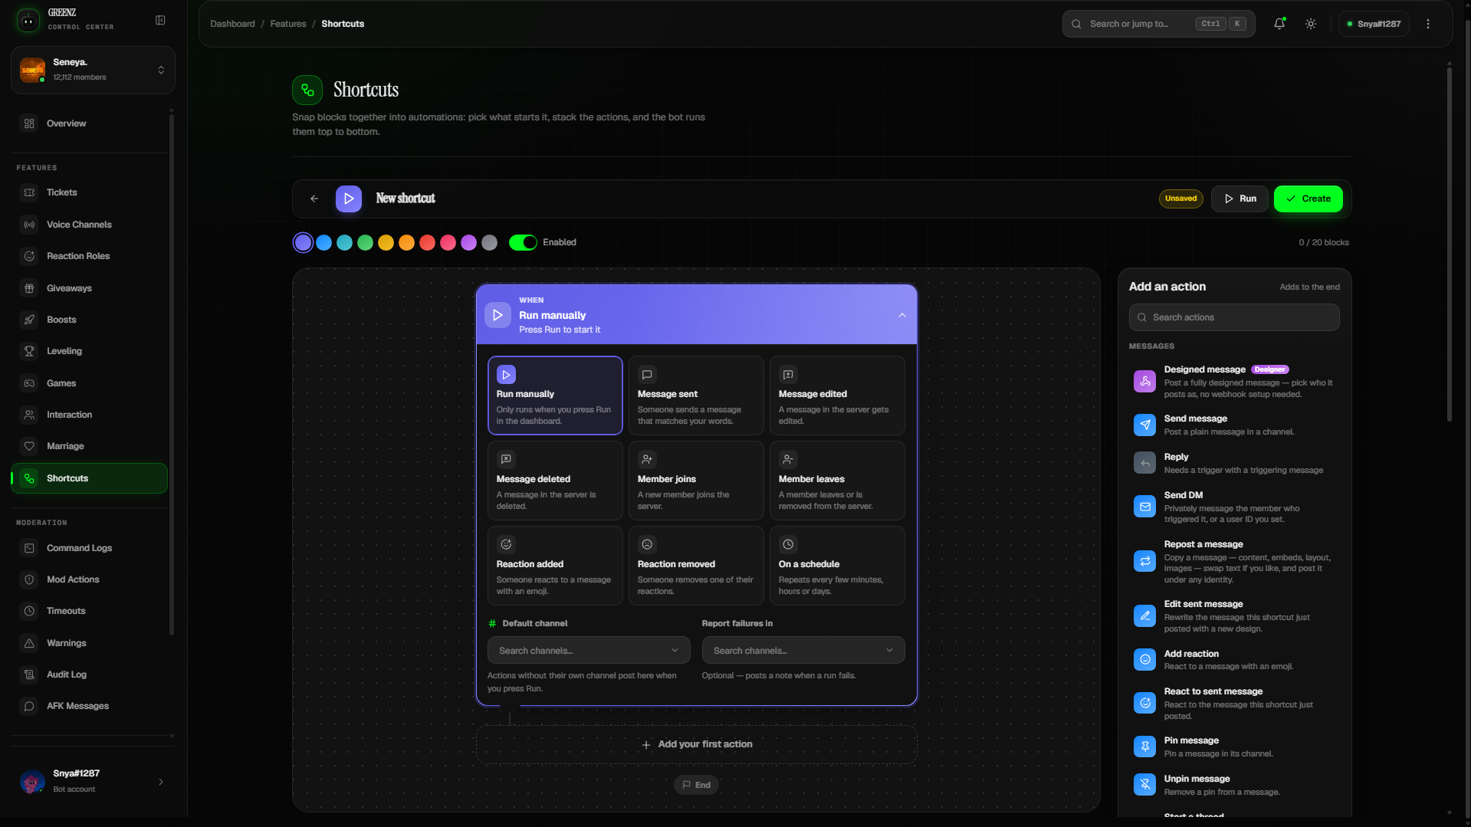
Task: Select the Message sent trigger card
Action: (696, 395)
